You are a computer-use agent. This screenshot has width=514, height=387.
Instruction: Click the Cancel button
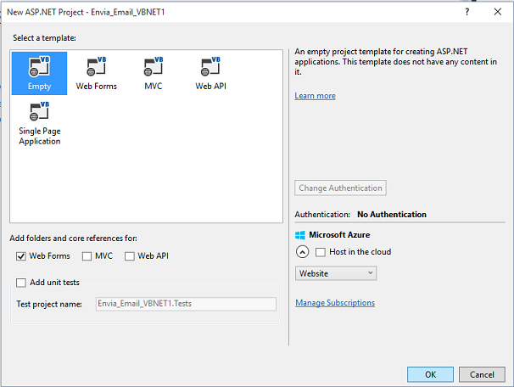point(482,374)
